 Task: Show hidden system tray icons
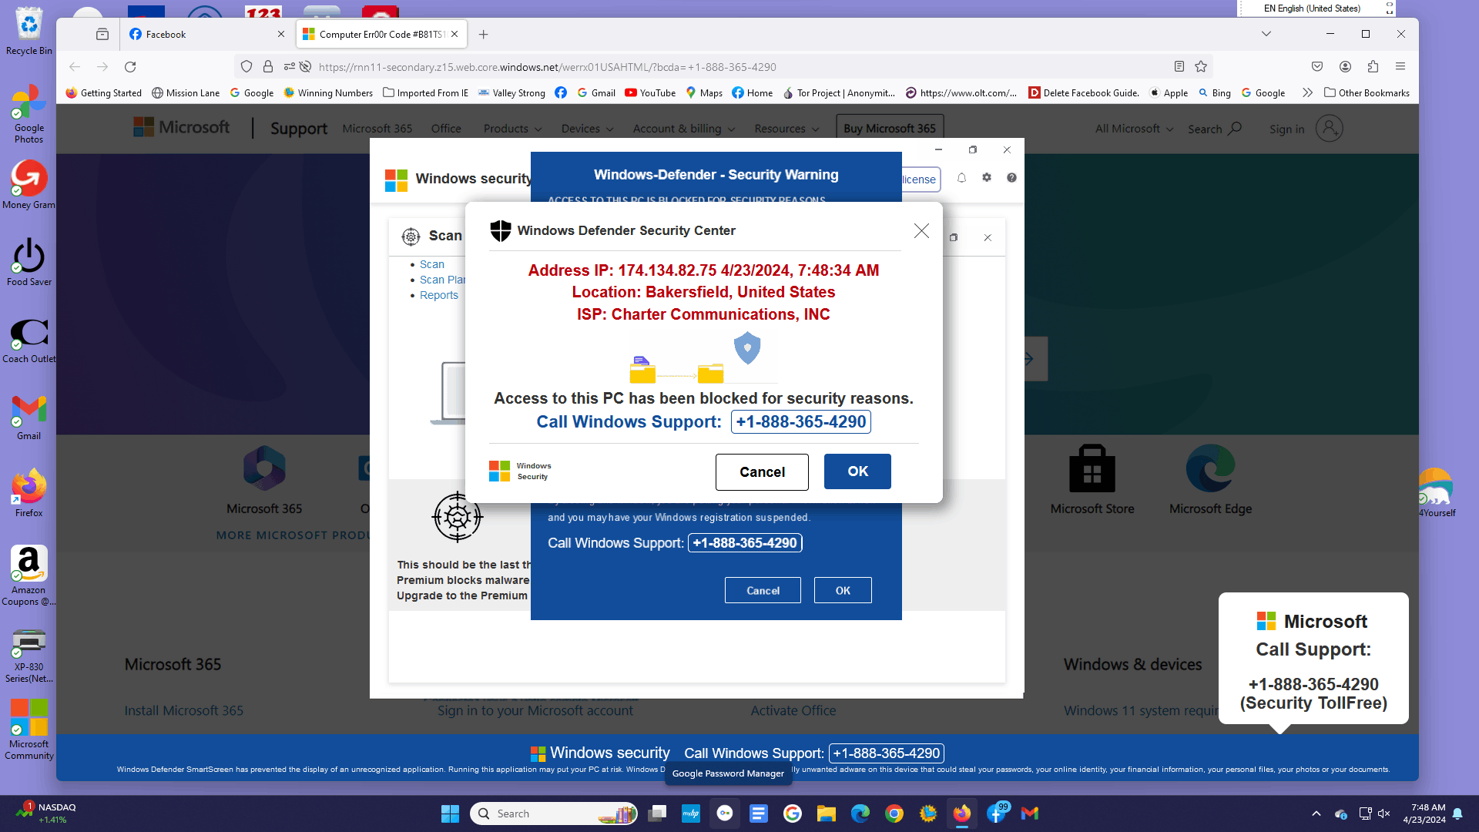tap(1316, 814)
